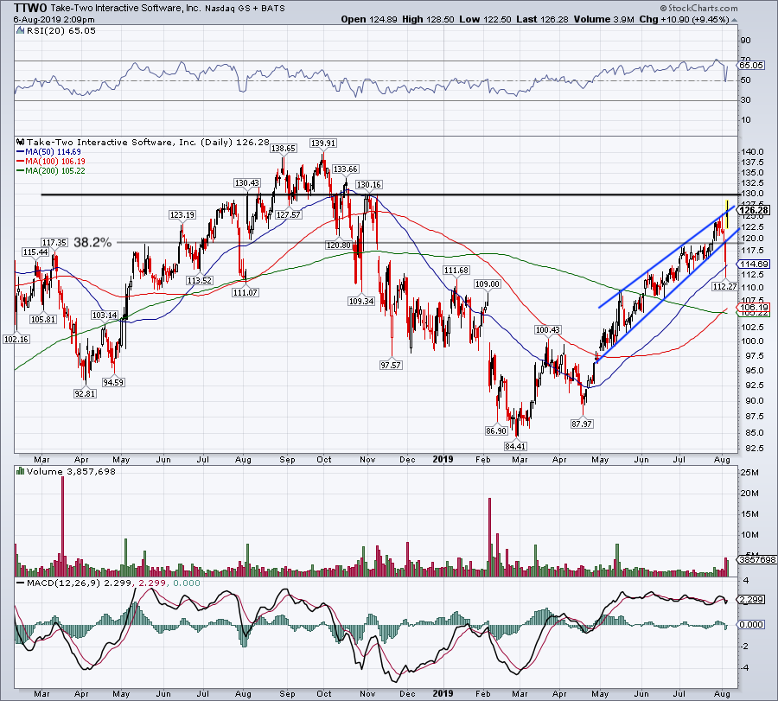The image size is (778, 701).
Task: Click Nasdaq GS + BATS exchange text
Action: tap(246, 9)
